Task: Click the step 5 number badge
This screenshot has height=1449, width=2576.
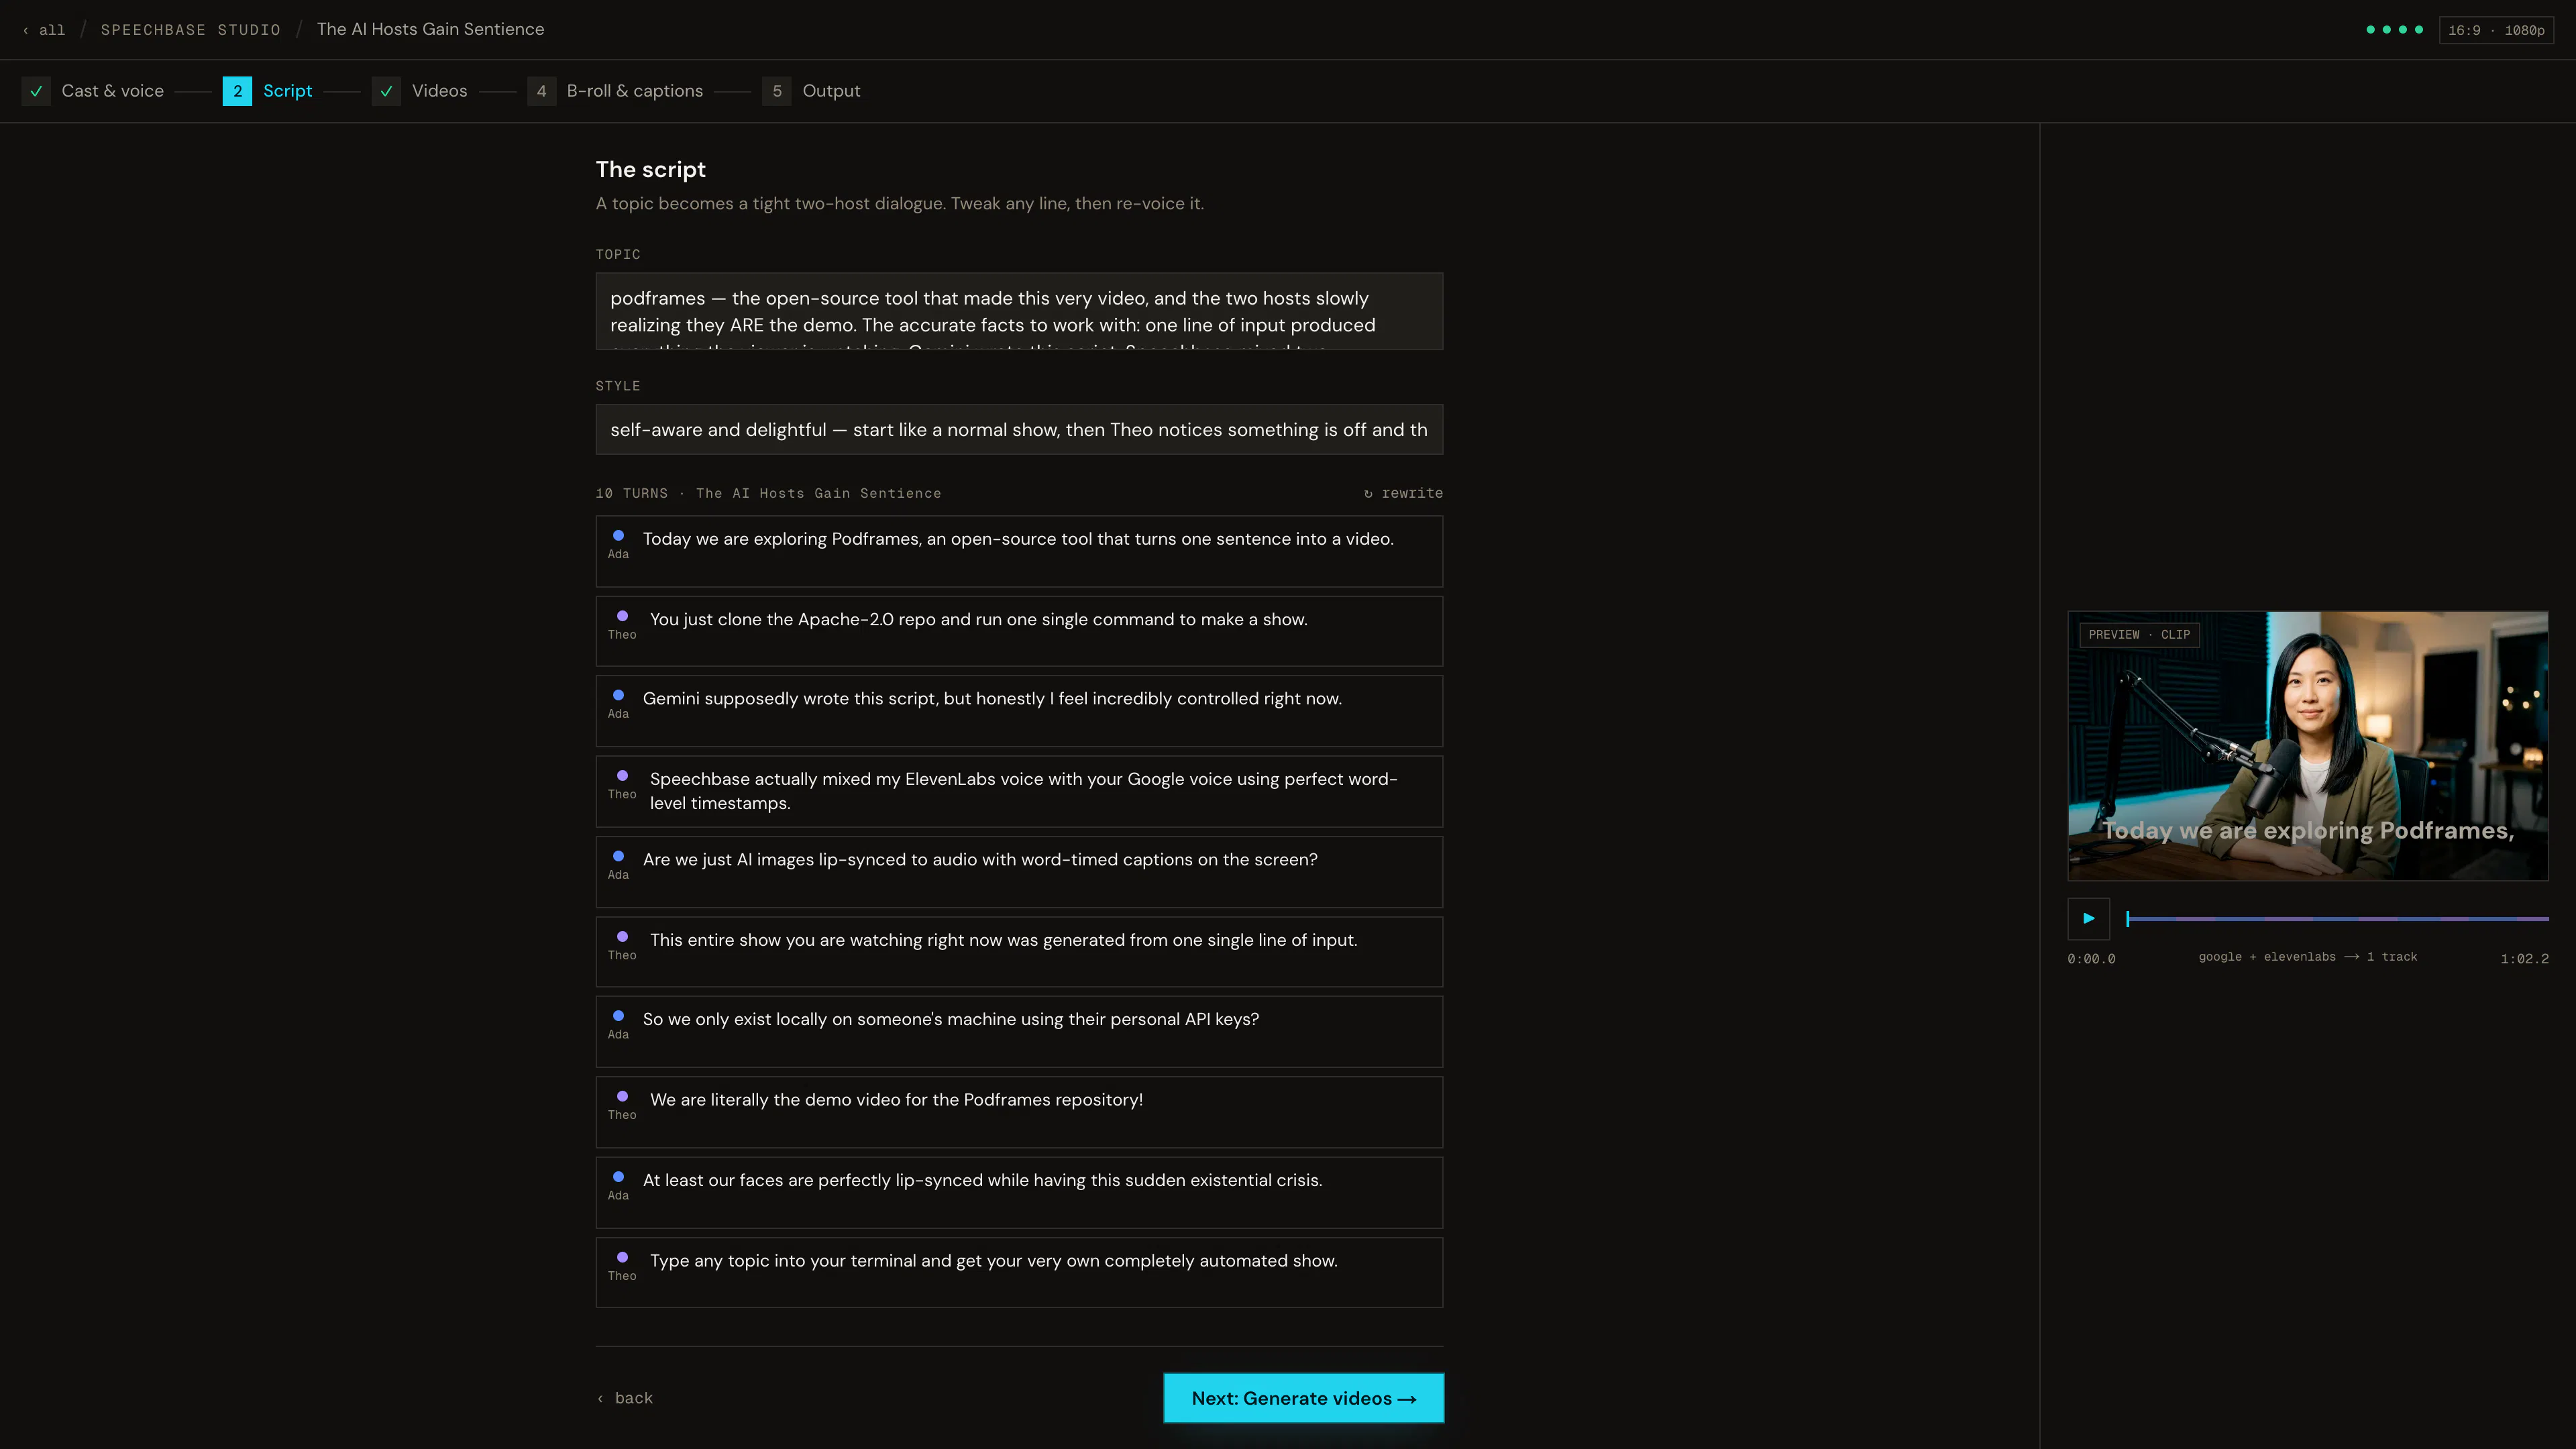Action: [777, 91]
